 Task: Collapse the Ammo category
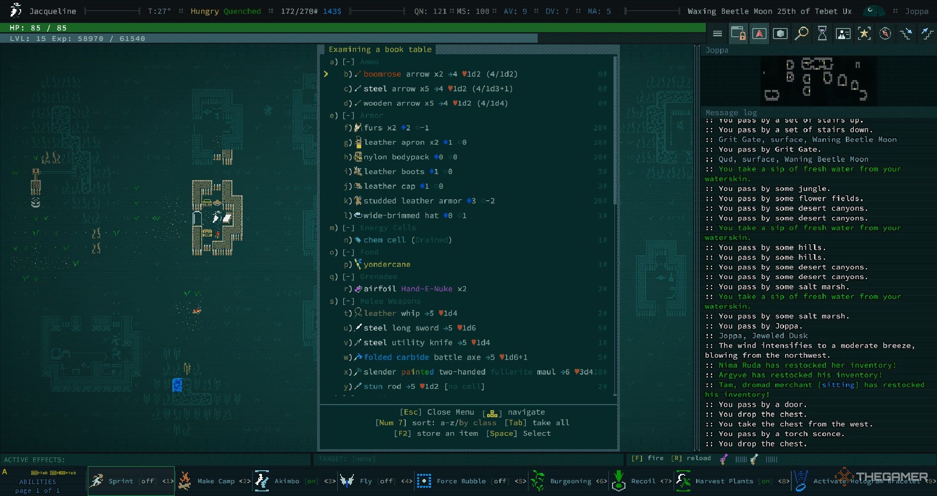click(x=349, y=62)
